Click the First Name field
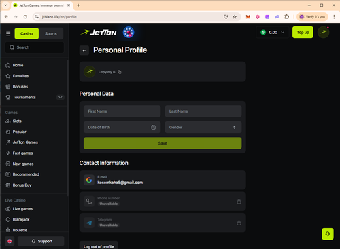 click(122, 111)
